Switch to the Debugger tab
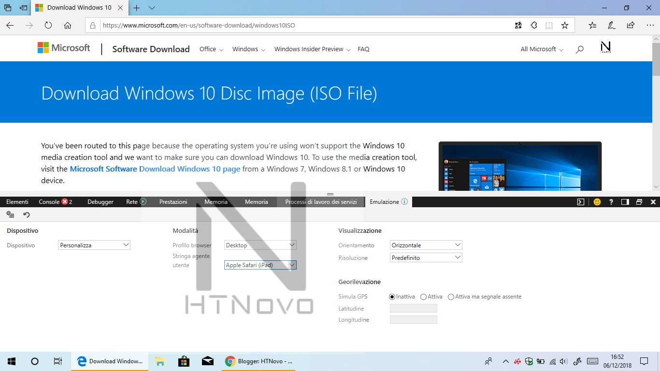The height and width of the screenshot is (371, 660). coord(100,201)
